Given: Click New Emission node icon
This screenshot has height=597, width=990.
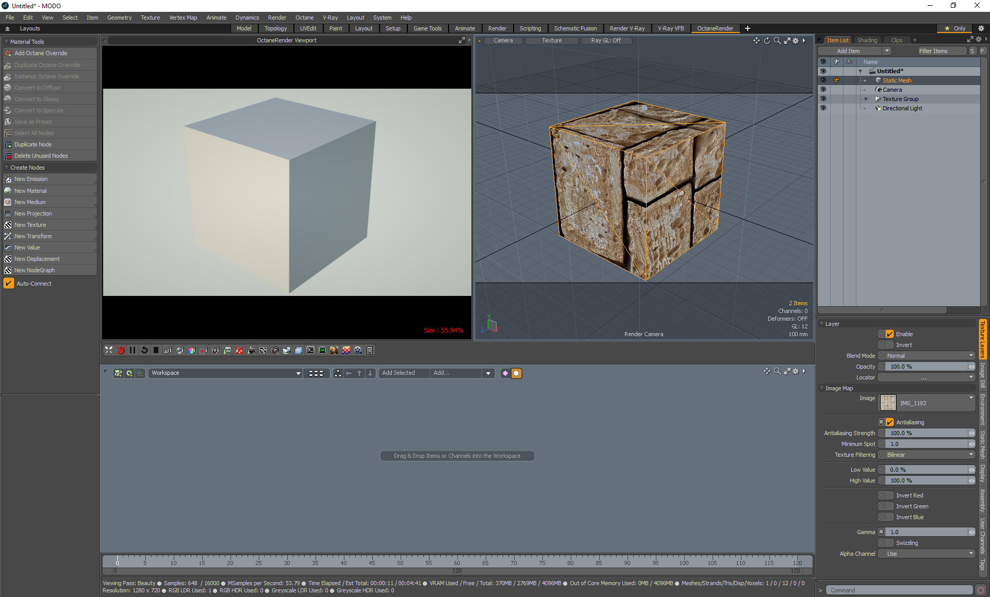Looking at the screenshot, I should point(8,179).
